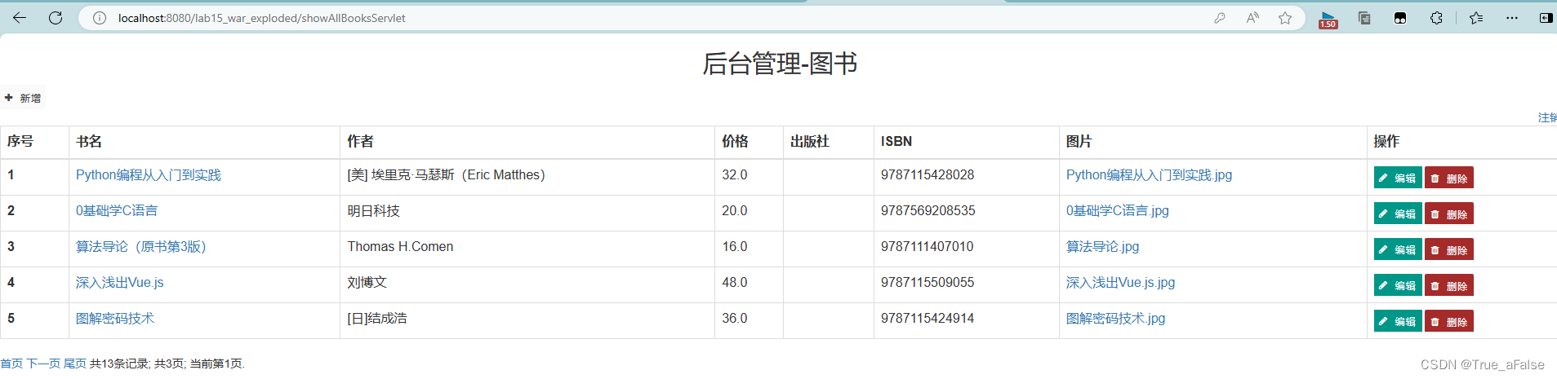Image resolution: width=1557 pixels, height=379 pixels.
Task: Open image 算法导论.jpg link
Action: tap(1102, 247)
